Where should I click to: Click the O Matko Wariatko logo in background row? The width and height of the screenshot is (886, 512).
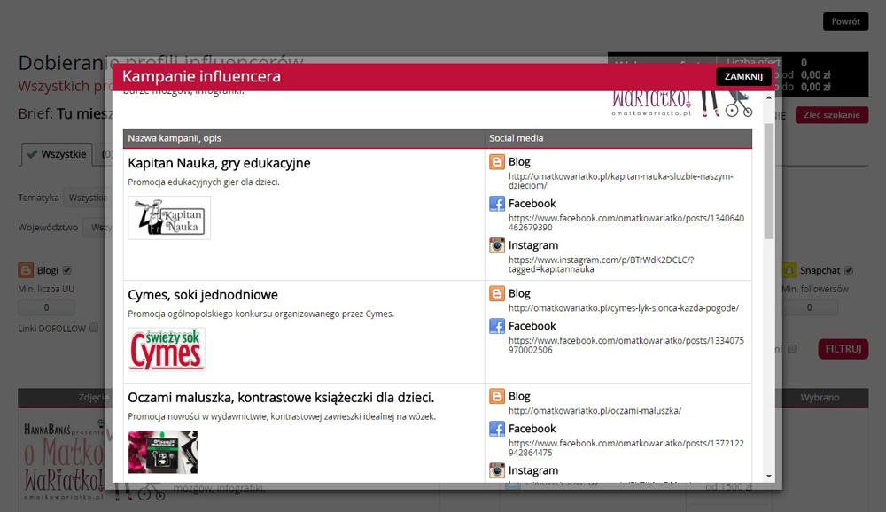click(x=63, y=462)
